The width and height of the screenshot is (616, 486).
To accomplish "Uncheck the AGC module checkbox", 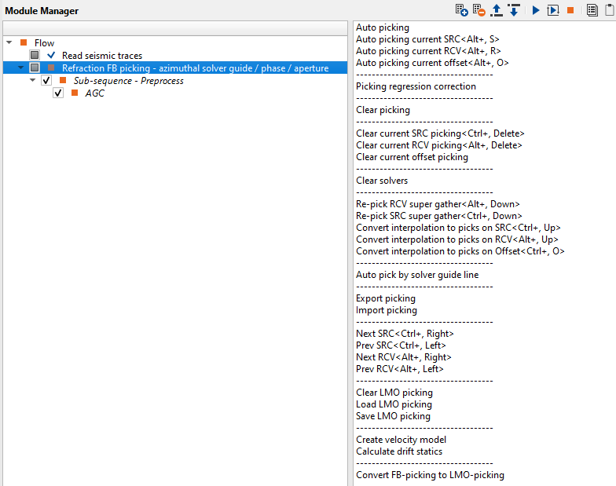I will (58, 93).
